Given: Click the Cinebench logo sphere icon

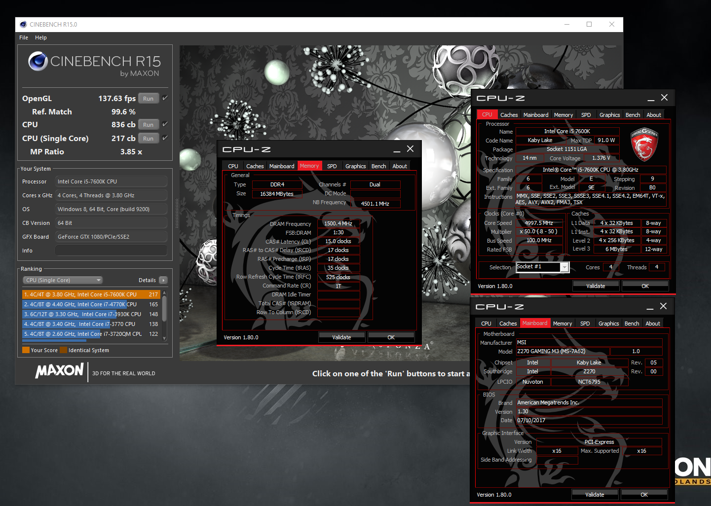Looking at the screenshot, I should pyautogui.click(x=38, y=61).
